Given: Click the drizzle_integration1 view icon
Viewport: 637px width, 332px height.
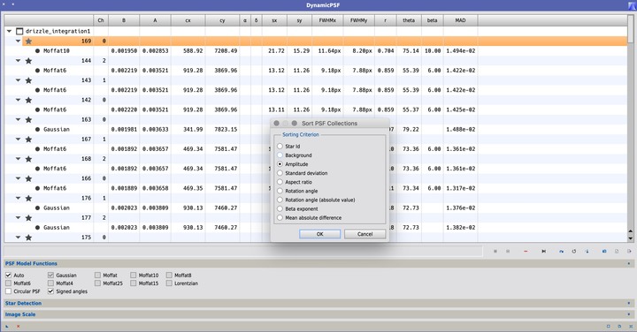Looking at the screenshot, I should (19, 31).
